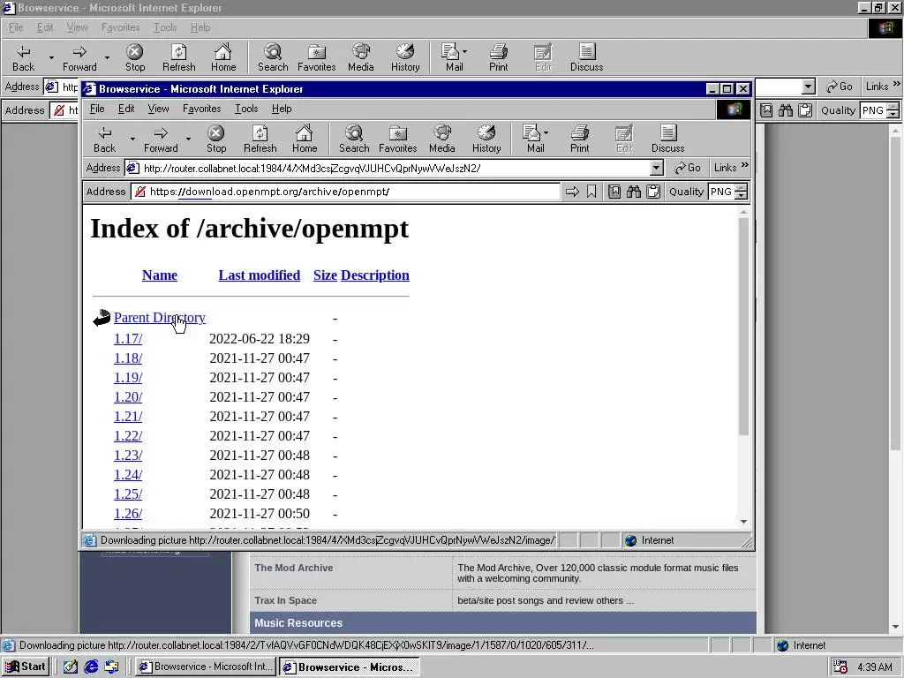Screen dimensions: 904x678
Task: Click binoculars find icon in front window
Action: pyautogui.click(x=634, y=192)
